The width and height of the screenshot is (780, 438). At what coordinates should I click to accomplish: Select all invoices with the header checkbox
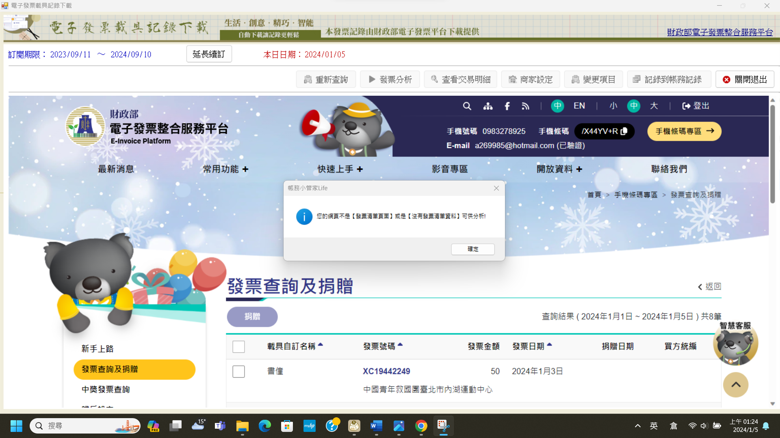[x=239, y=347]
